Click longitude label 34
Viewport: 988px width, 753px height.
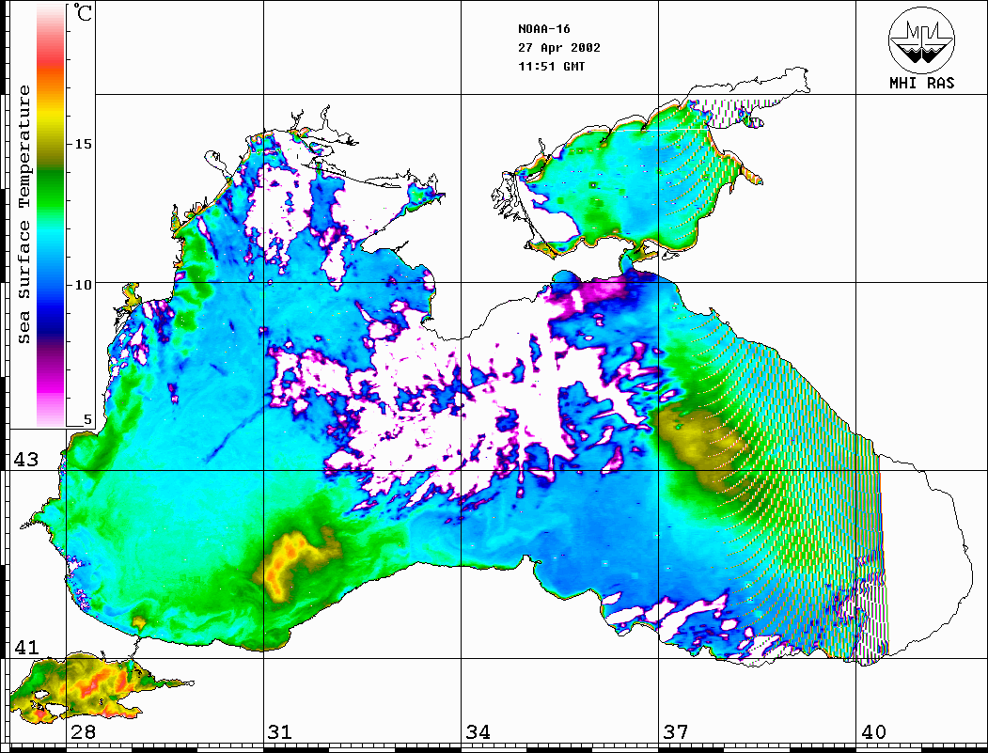point(478,731)
